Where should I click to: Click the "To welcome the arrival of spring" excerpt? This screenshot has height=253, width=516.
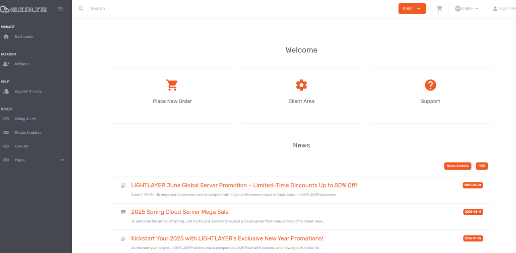[228, 221]
